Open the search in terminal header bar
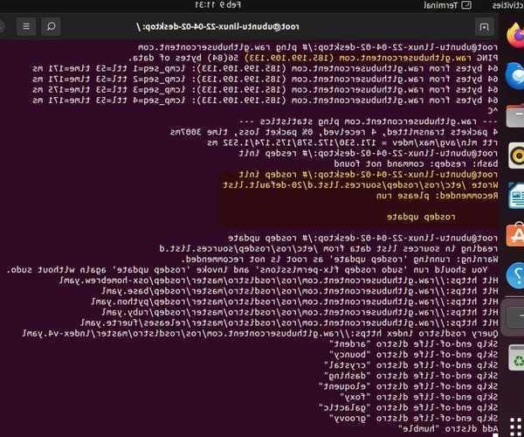This screenshot has height=437, width=524. (x=52, y=25)
